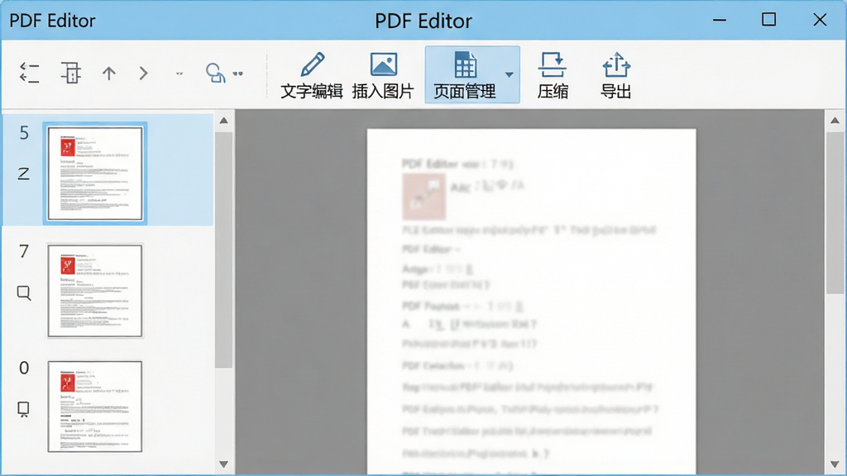Click the red image in document page
Image resolution: width=847 pixels, height=476 pixels.
[x=424, y=197]
